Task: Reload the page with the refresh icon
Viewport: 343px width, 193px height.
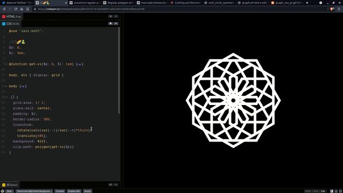Action: pyautogui.click(x=16, y=9)
